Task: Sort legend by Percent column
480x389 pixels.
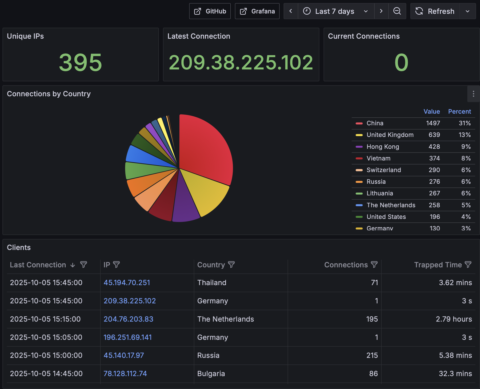Action: coord(459,112)
